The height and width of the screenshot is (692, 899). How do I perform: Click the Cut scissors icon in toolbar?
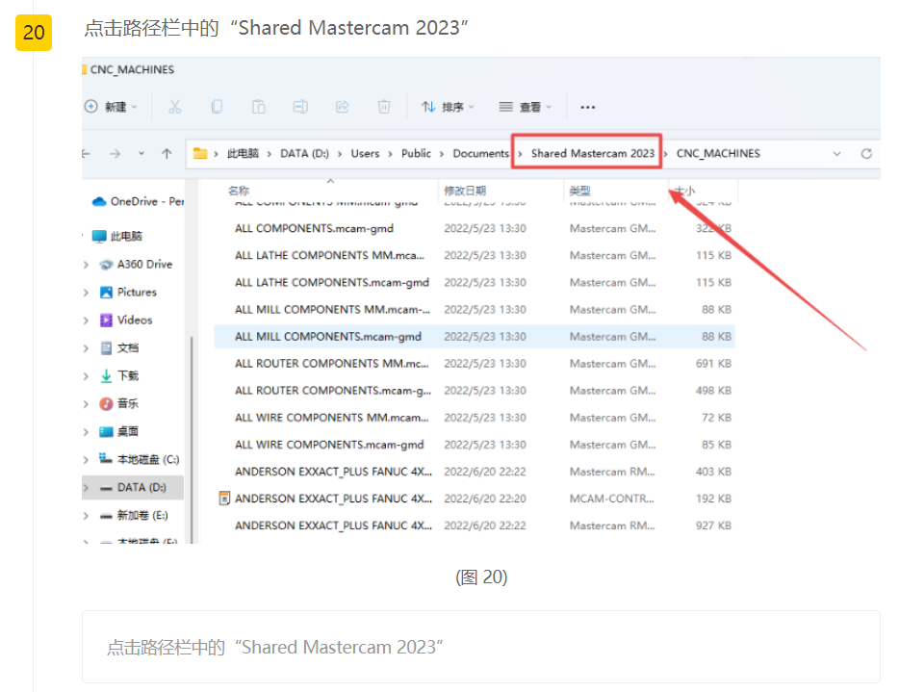[x=175, y=107]
